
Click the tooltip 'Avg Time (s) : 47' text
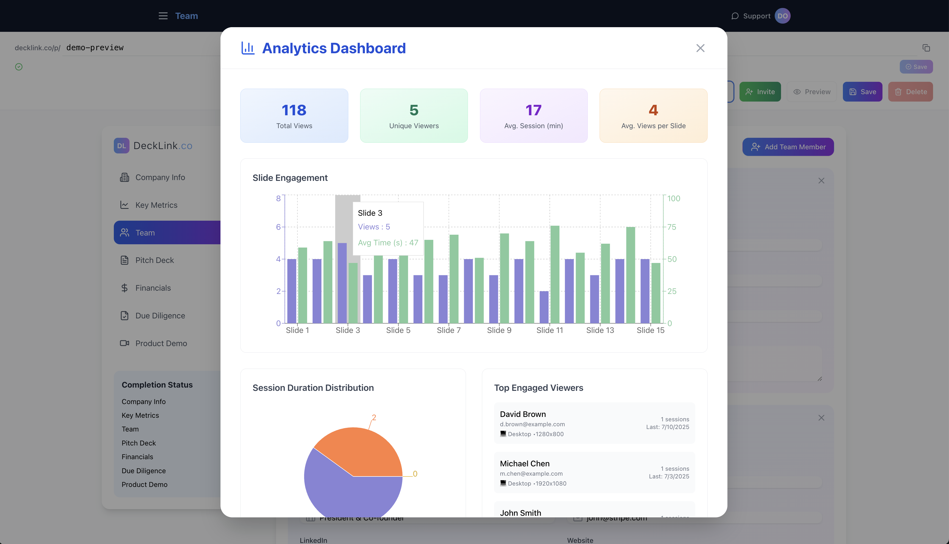coord(388,242)
